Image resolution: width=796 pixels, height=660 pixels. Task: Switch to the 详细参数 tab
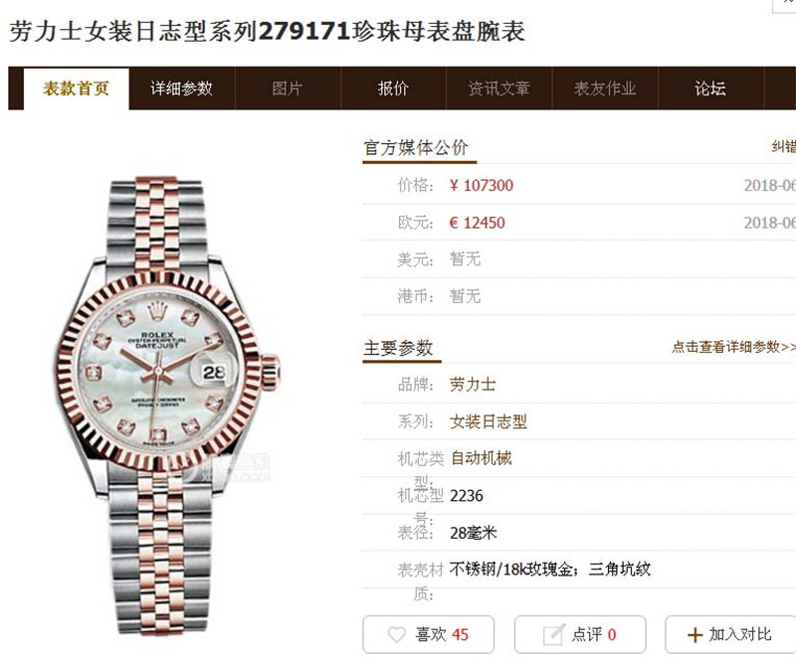click(182, 88)
